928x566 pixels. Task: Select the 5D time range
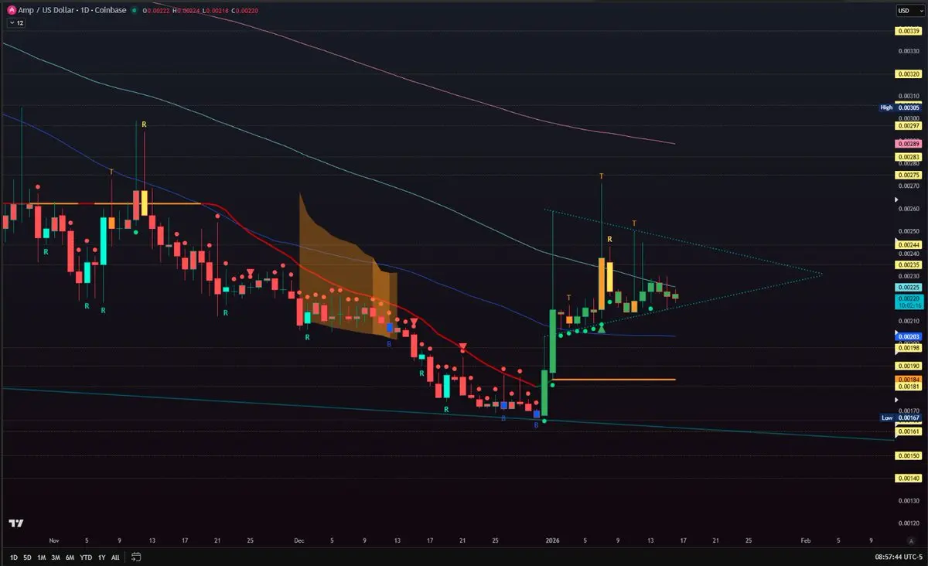(28, 557)
